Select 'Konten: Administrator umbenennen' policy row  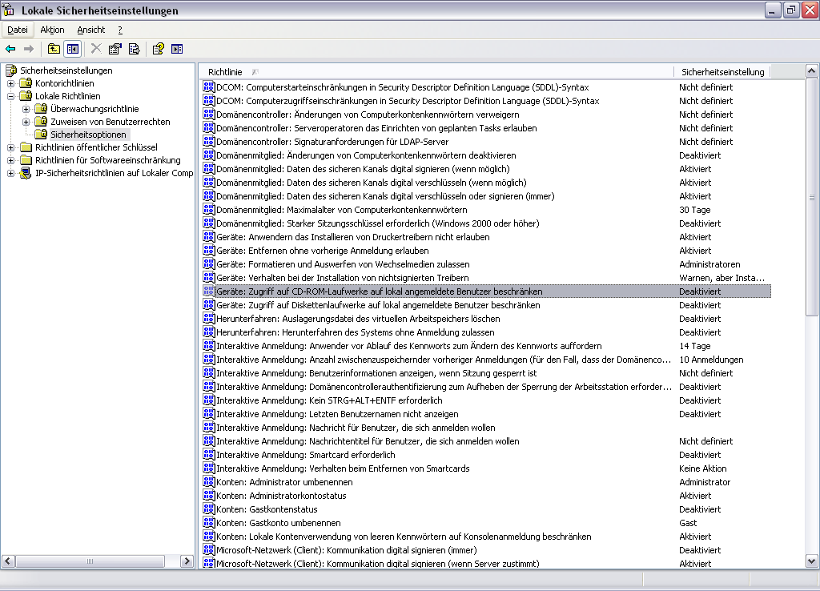tap(283, 482)
